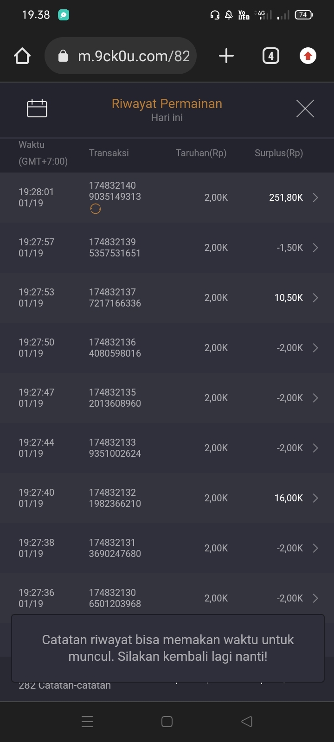Tap the site lock security icon
334x742 pixels.
[63, 56]
